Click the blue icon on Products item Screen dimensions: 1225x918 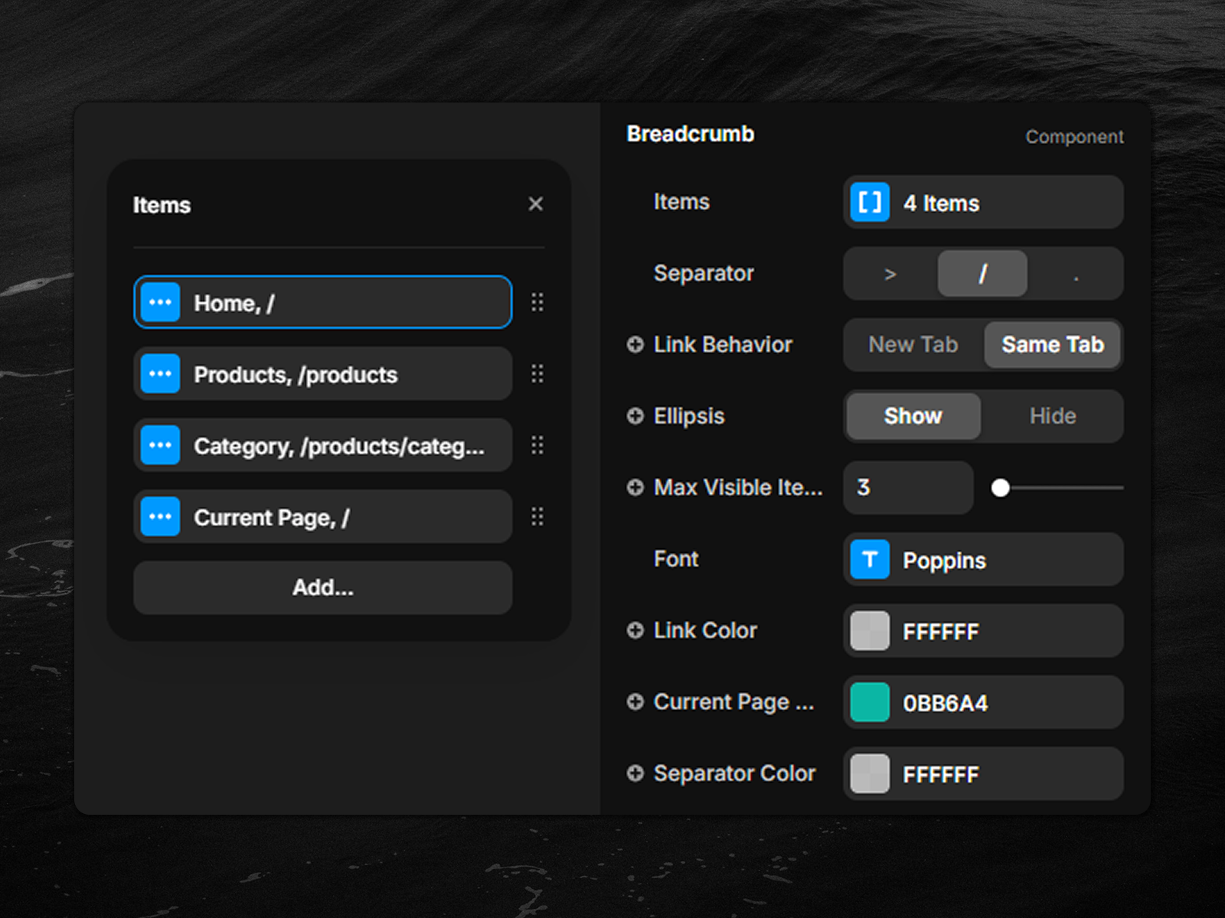(160, 374)
